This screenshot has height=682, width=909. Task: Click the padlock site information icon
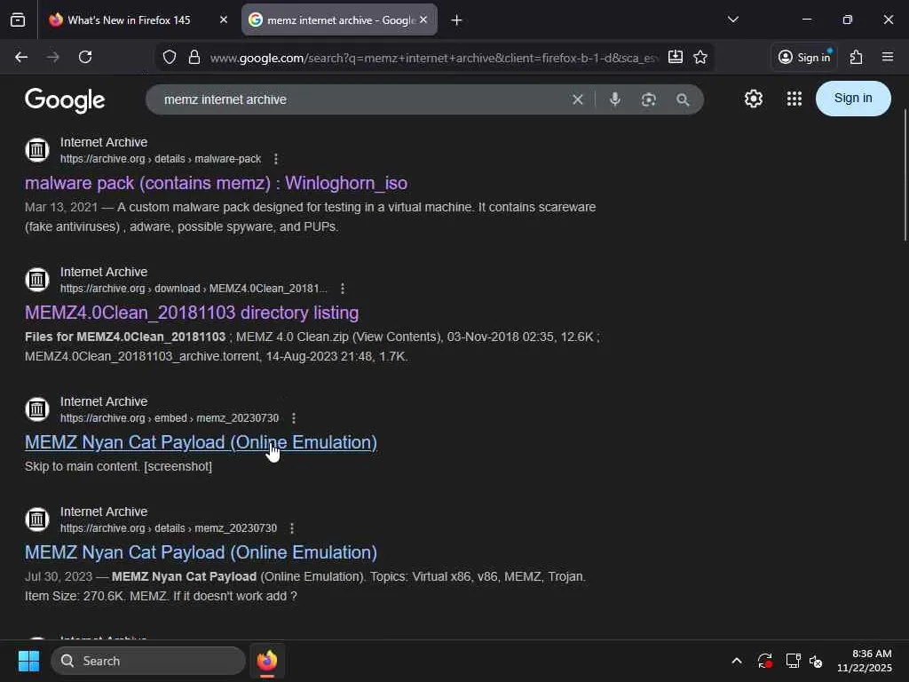(194, 57)
